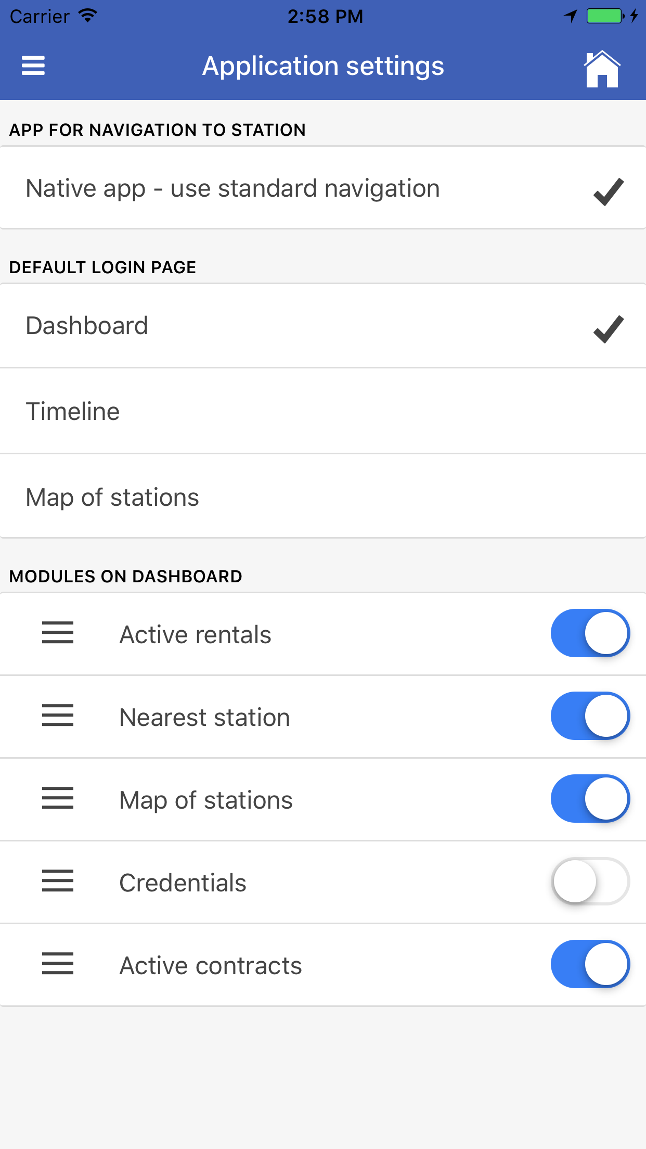Tap the home icon in header

click(602, 69)
